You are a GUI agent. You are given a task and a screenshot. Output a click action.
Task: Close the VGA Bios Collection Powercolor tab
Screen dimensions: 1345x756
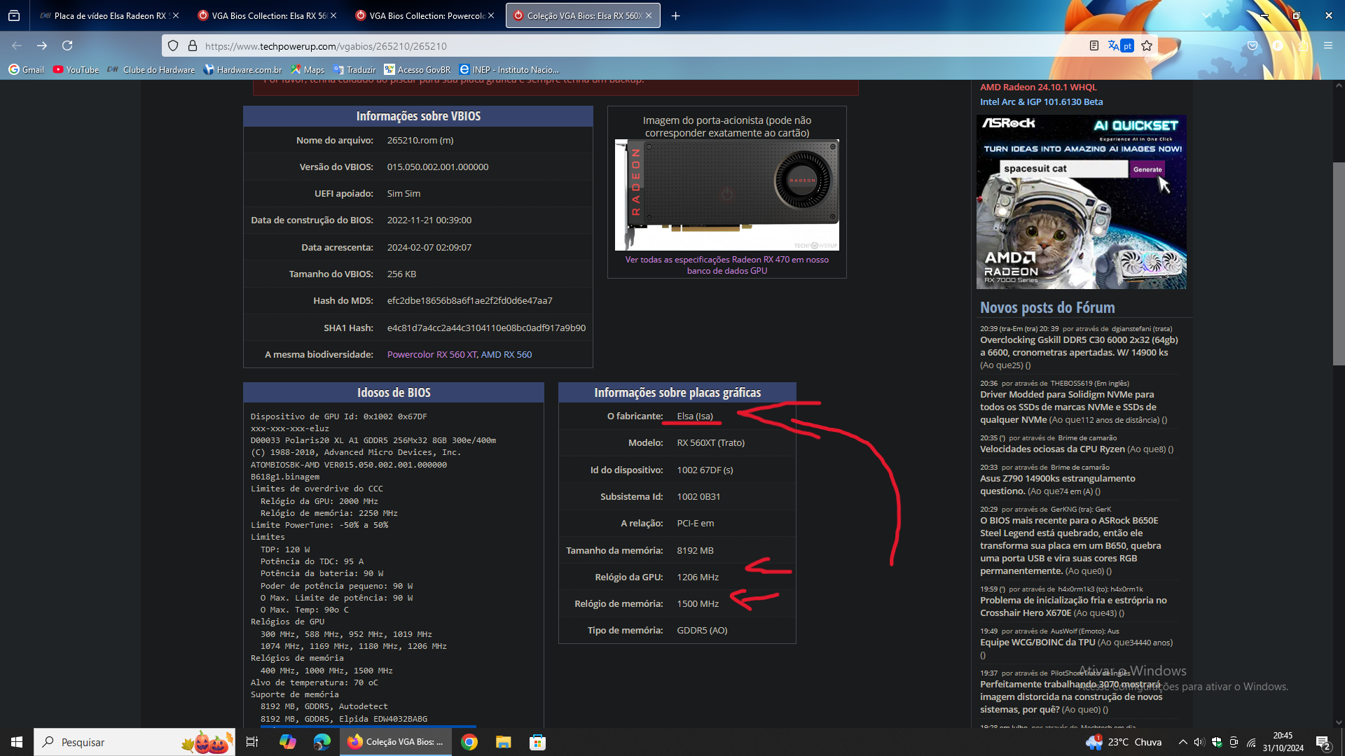click(490, 15)
